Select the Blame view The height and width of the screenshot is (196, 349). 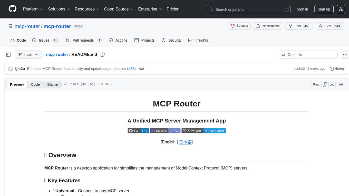[52, 84]
